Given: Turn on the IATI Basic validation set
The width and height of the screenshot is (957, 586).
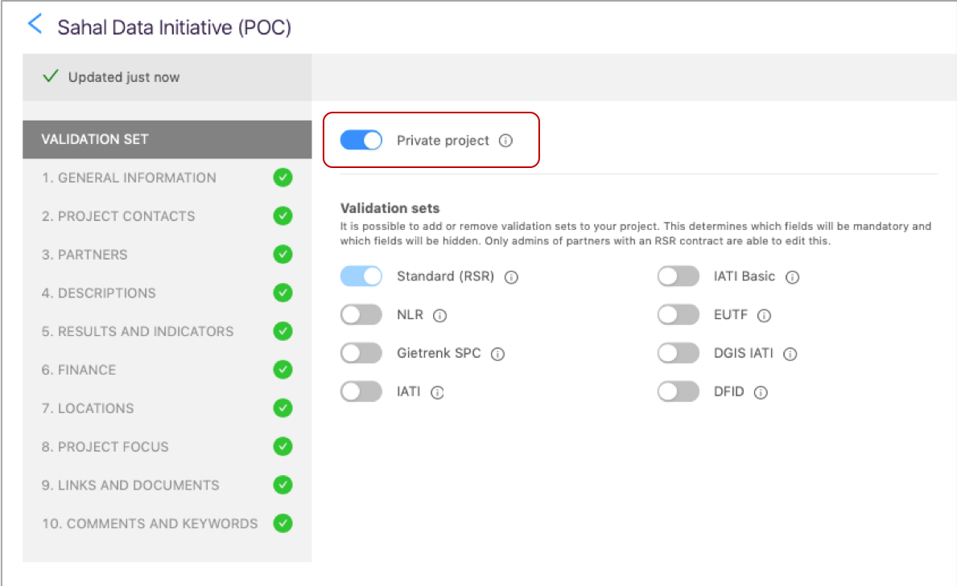Looking at the screenshot, I should [678, 277].
